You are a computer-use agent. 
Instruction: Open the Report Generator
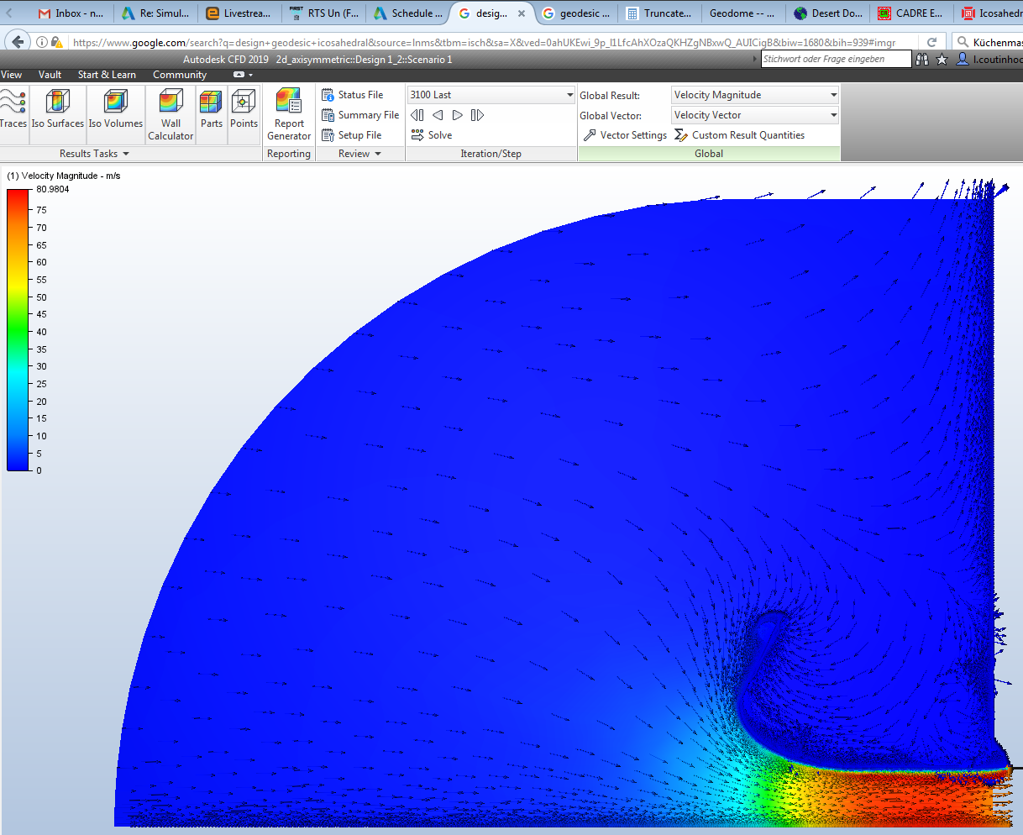click(289, 112)
